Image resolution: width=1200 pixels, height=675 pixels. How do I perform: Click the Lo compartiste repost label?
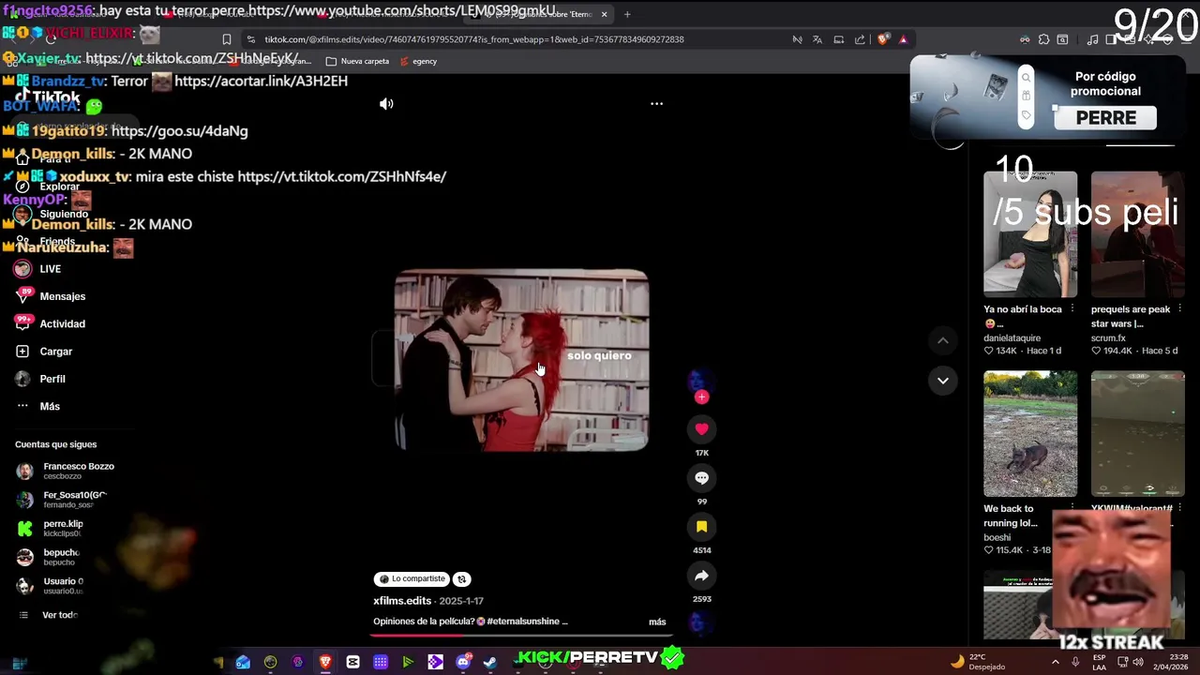point(412,579)
